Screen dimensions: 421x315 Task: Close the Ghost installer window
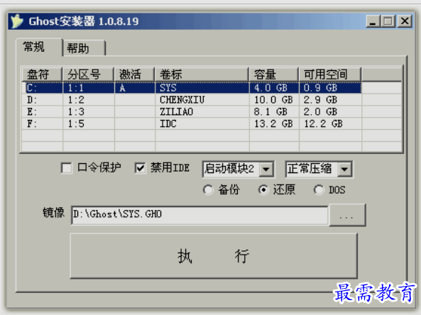(x=405, y=21)
